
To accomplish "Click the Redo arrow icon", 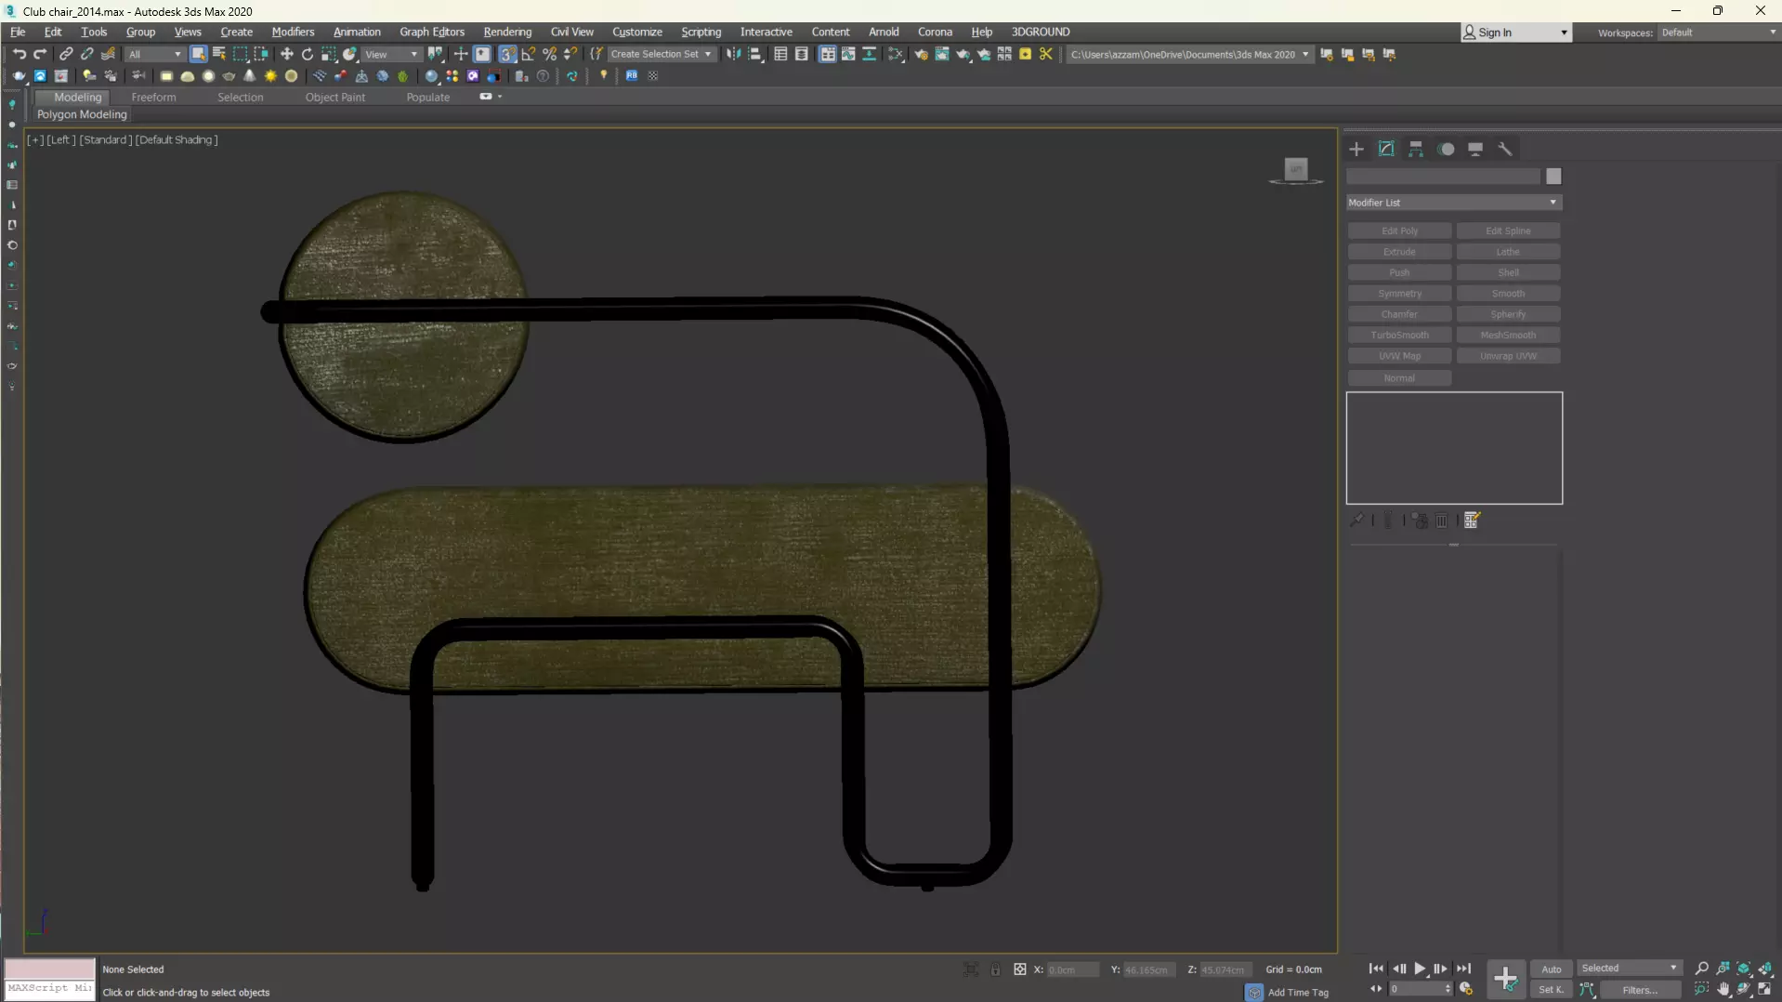I will pyautogui.click(x=40, y=54).
